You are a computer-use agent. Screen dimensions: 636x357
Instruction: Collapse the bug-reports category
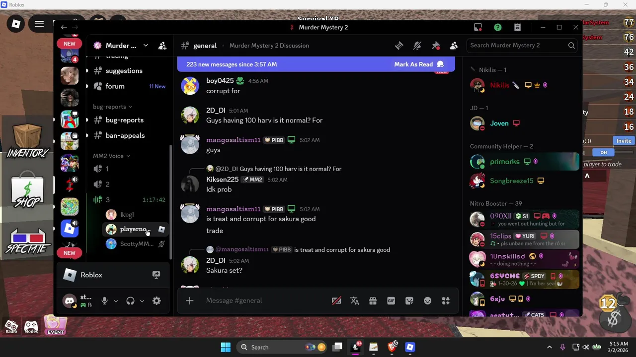click(113, 107)
